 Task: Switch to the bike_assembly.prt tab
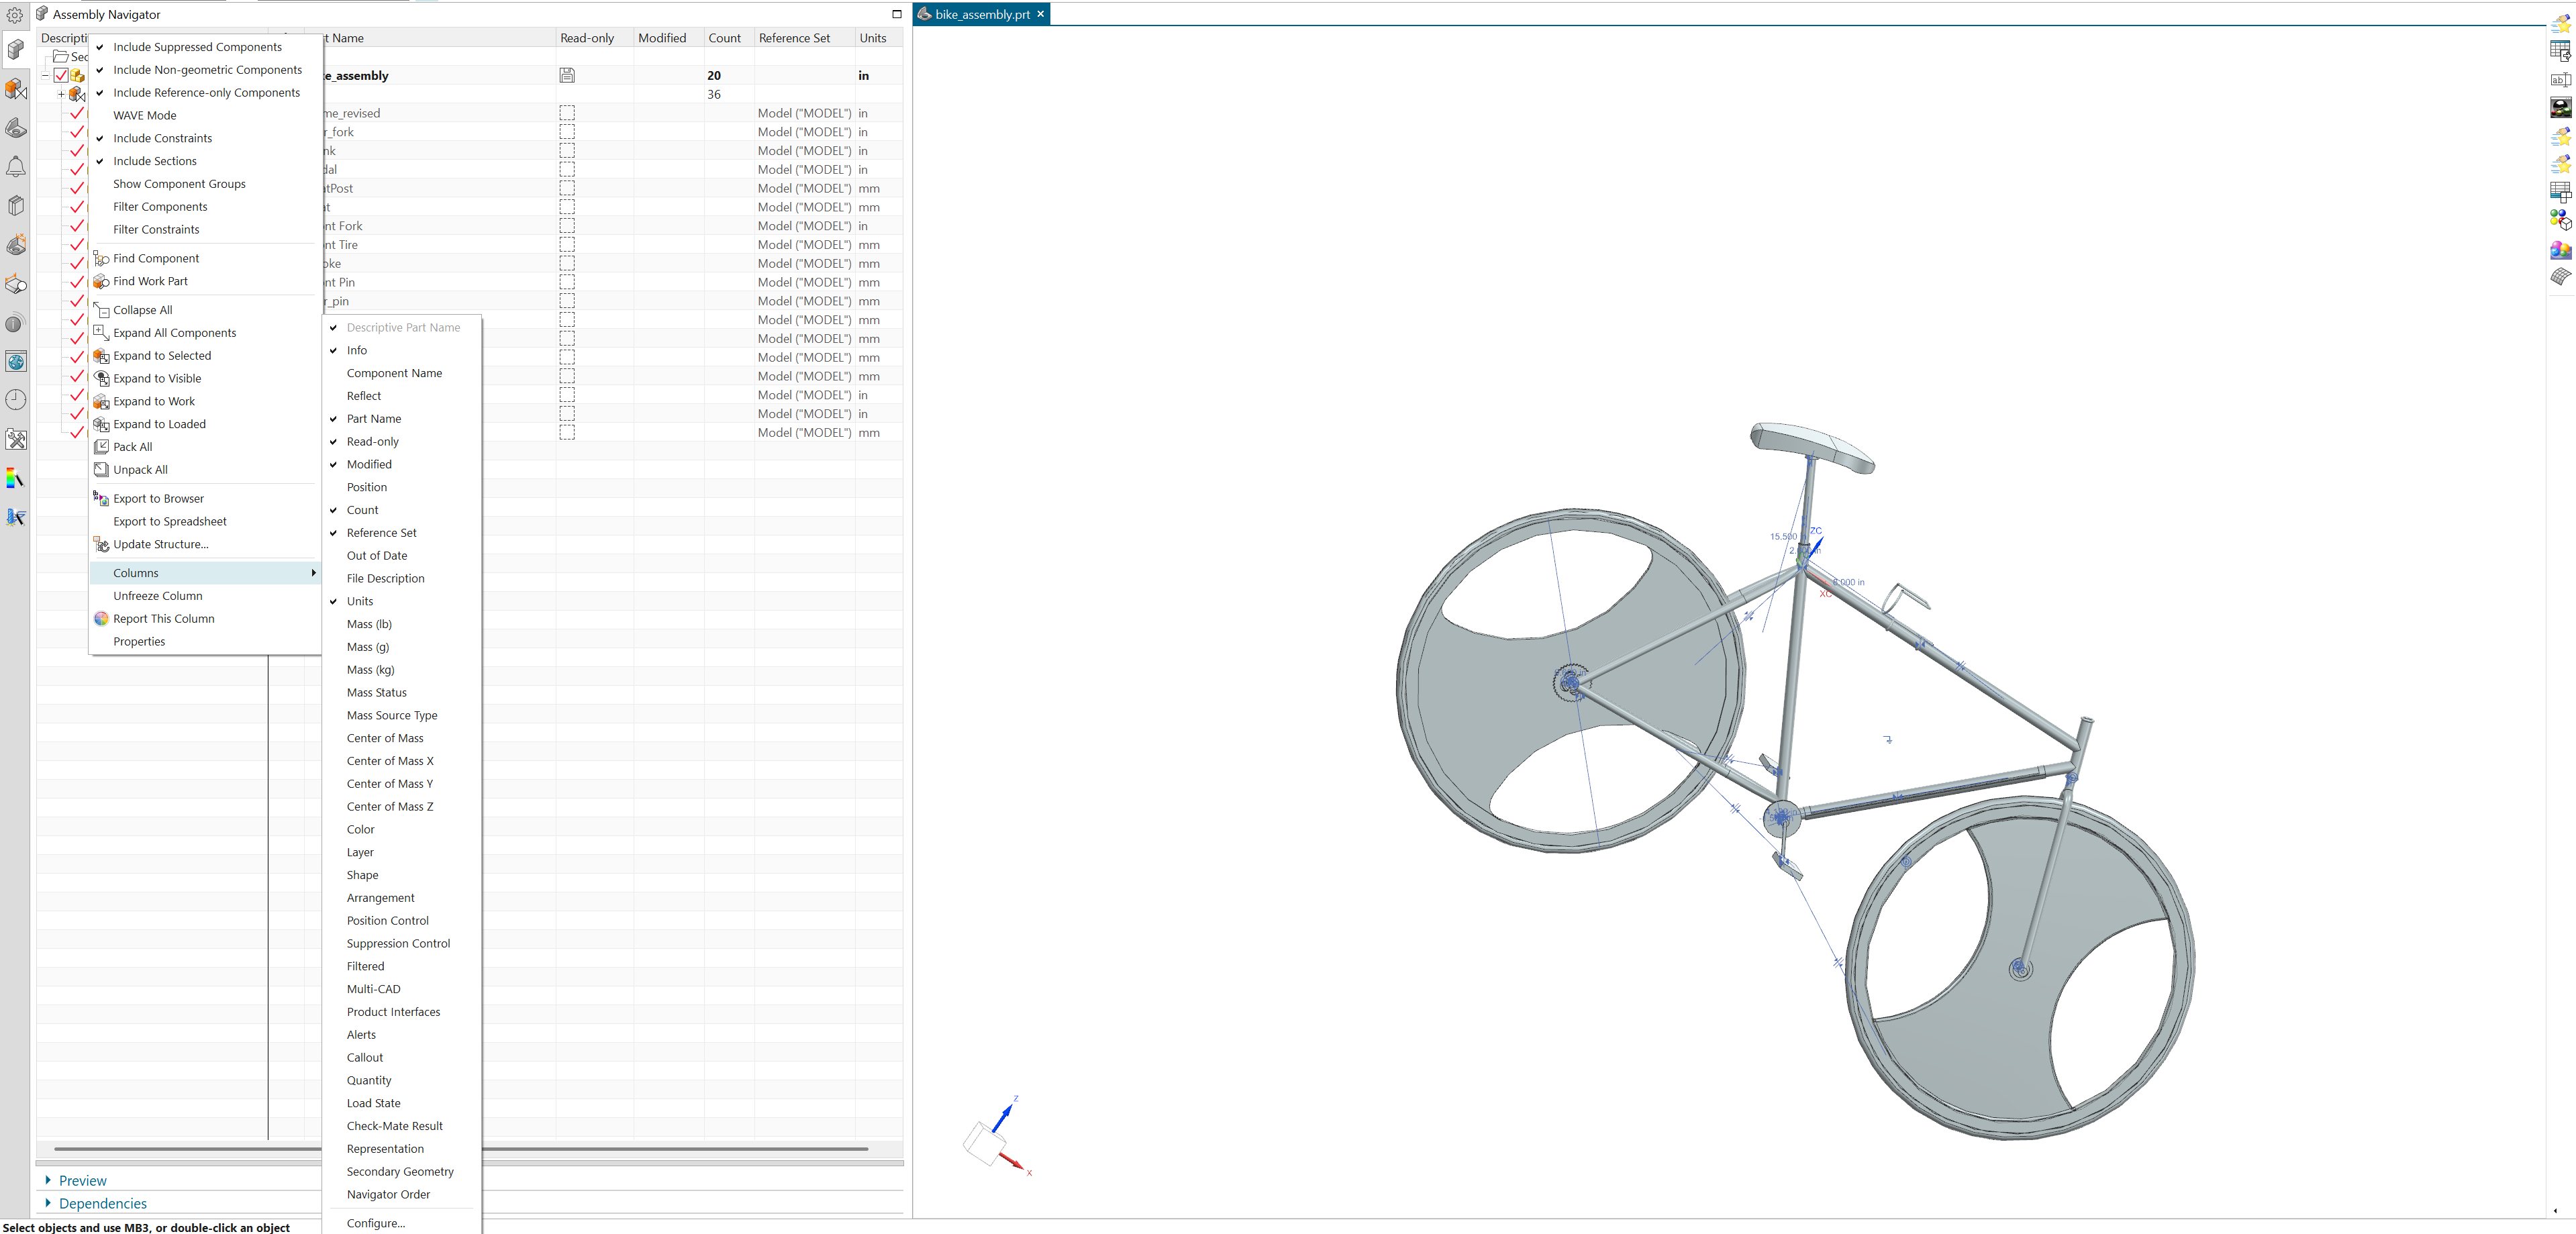tap(982, 15)
